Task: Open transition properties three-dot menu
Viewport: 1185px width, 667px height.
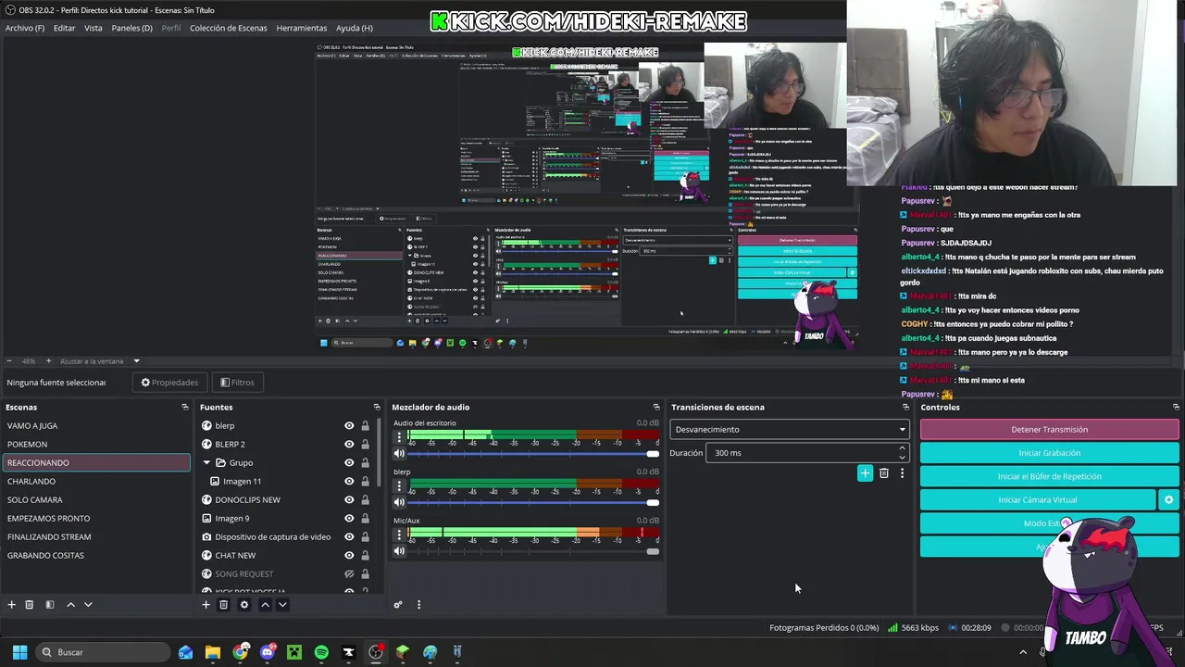Action: (902, 473)
